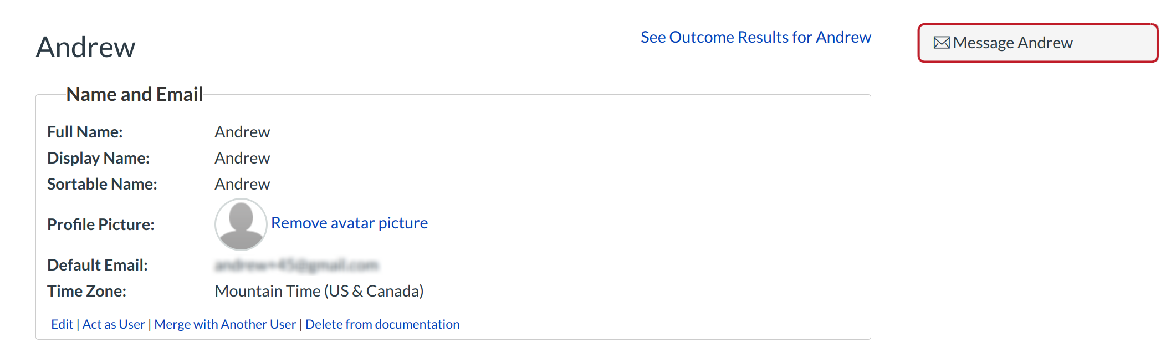
Task: Click the Message Andrew button label
Action: (1012, 43)
